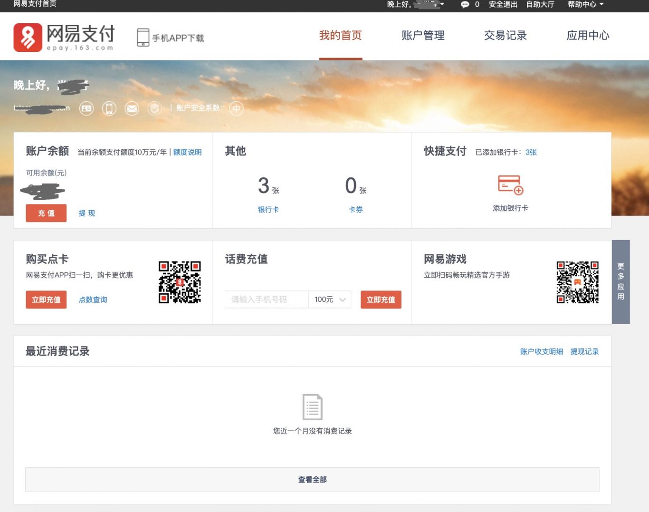Open the 更多应用 side tab

click(x=621, y=282)
